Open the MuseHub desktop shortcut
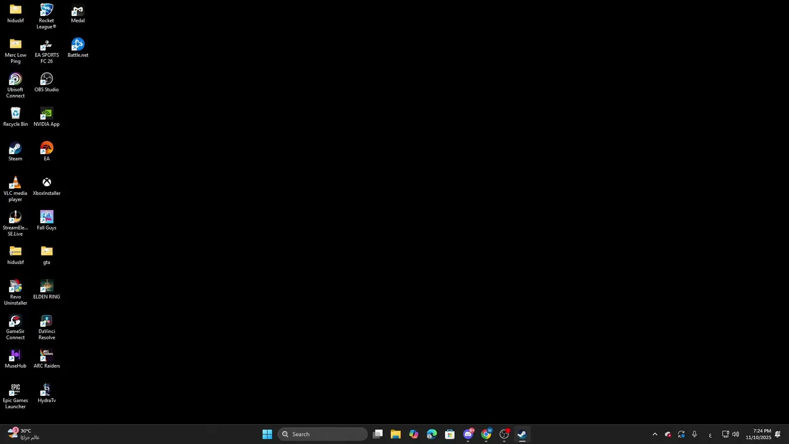 [15, 359]
